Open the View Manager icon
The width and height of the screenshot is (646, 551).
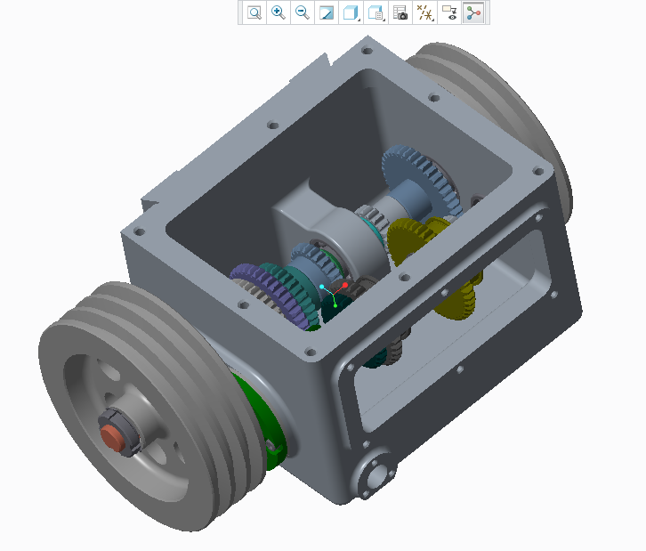click(x=400, y=13)
